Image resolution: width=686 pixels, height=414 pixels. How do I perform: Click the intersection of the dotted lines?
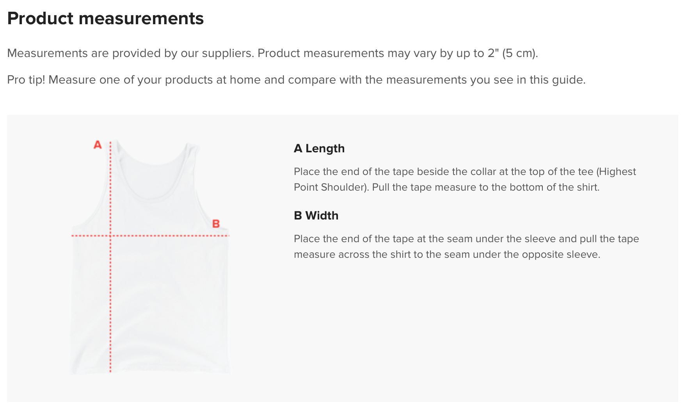(x=110, y=236)
